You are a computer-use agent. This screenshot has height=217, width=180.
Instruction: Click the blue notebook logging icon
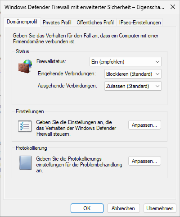tap(25, 163)
